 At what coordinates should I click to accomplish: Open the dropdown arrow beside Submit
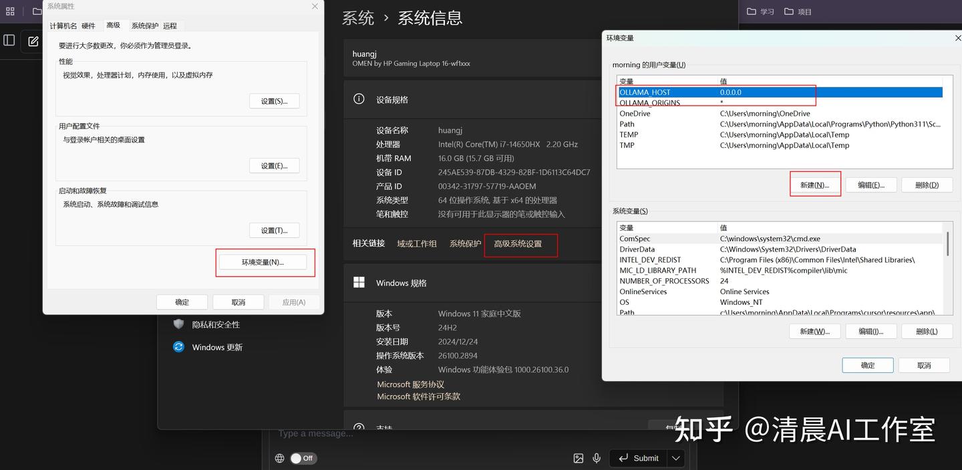(676, 458)
